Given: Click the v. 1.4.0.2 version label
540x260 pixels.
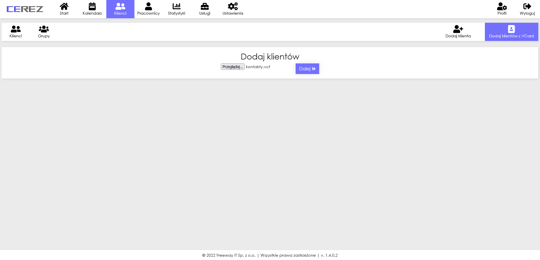Looking at the screenshot, I should tap(329, 255).
